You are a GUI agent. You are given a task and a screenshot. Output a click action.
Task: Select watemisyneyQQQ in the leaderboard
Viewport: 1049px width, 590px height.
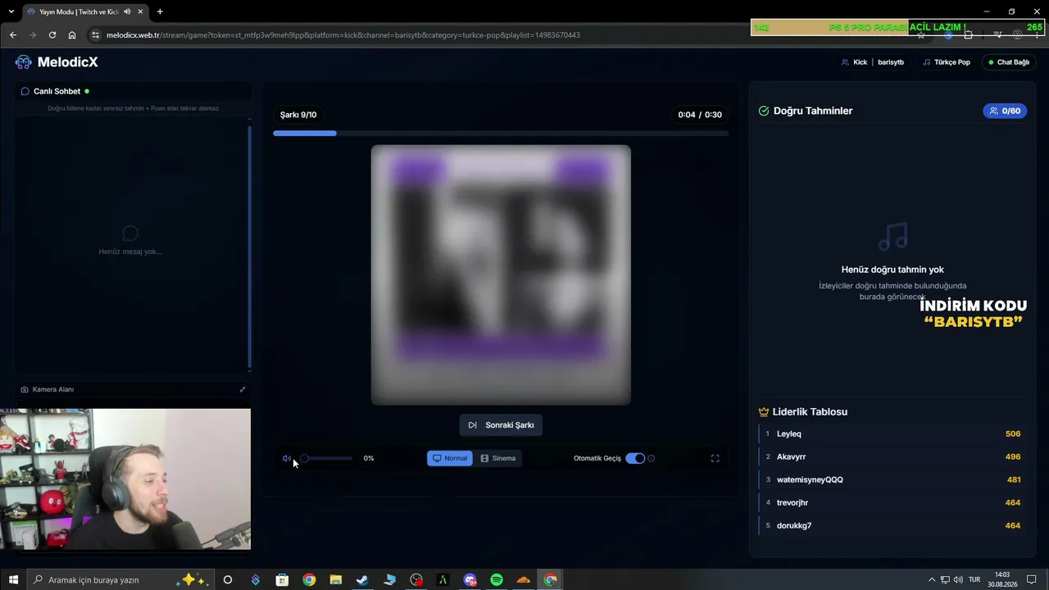tap(892, 480)
